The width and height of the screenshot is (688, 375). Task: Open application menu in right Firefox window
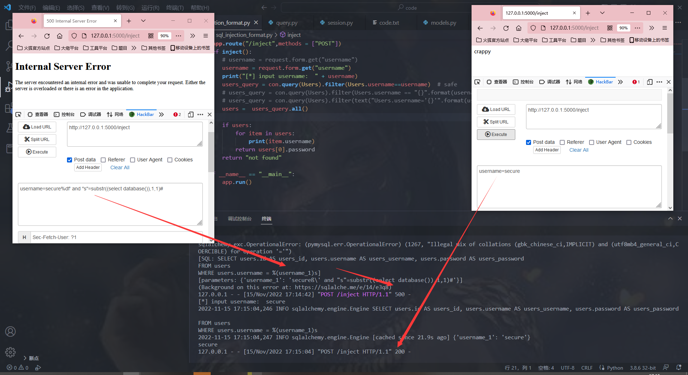click(665, 28)
